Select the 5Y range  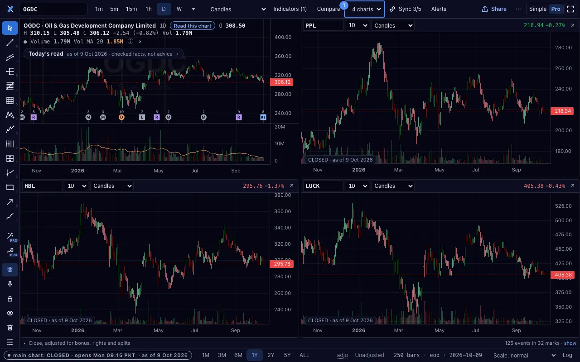click(x=287, y=355)
